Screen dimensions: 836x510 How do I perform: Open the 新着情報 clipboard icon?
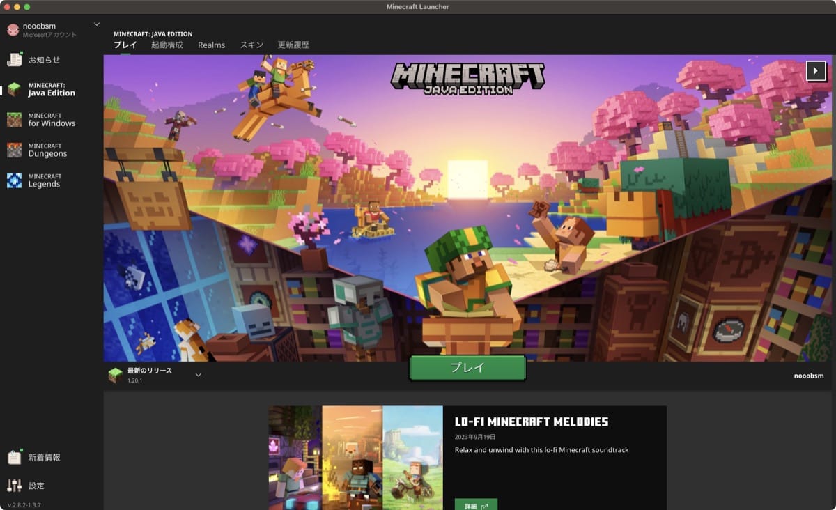click(x=14, y=457)
